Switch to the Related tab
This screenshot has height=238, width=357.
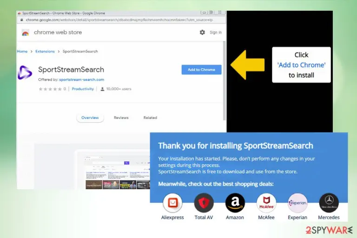[x=150, y=118]
